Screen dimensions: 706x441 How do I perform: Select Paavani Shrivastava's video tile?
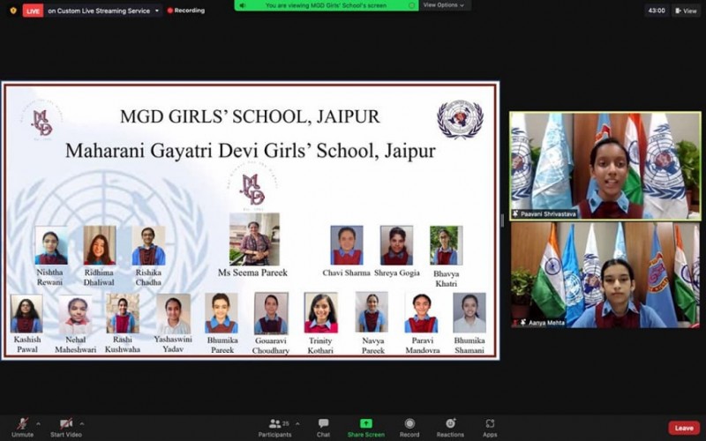(x=605, y=166)
